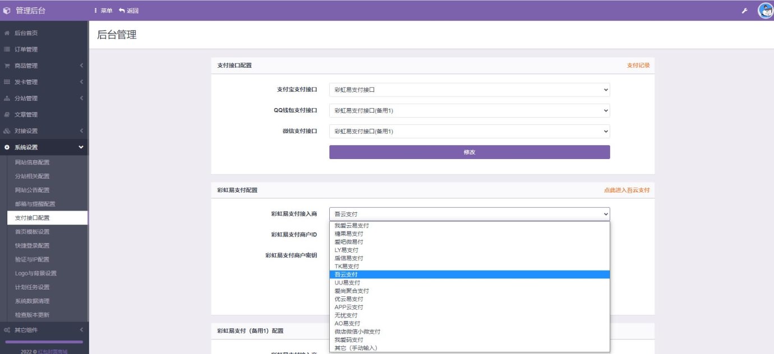The image size is (774, 354).
Task: Click the home icon for 后台首页
Action: coord(7,33)
